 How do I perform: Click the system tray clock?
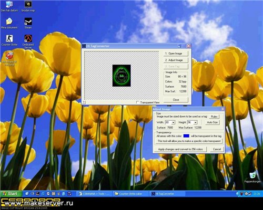point(257,194)
